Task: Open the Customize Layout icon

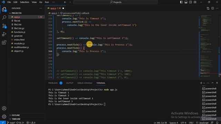Action: pyautogui.click(x=195, y=2)
